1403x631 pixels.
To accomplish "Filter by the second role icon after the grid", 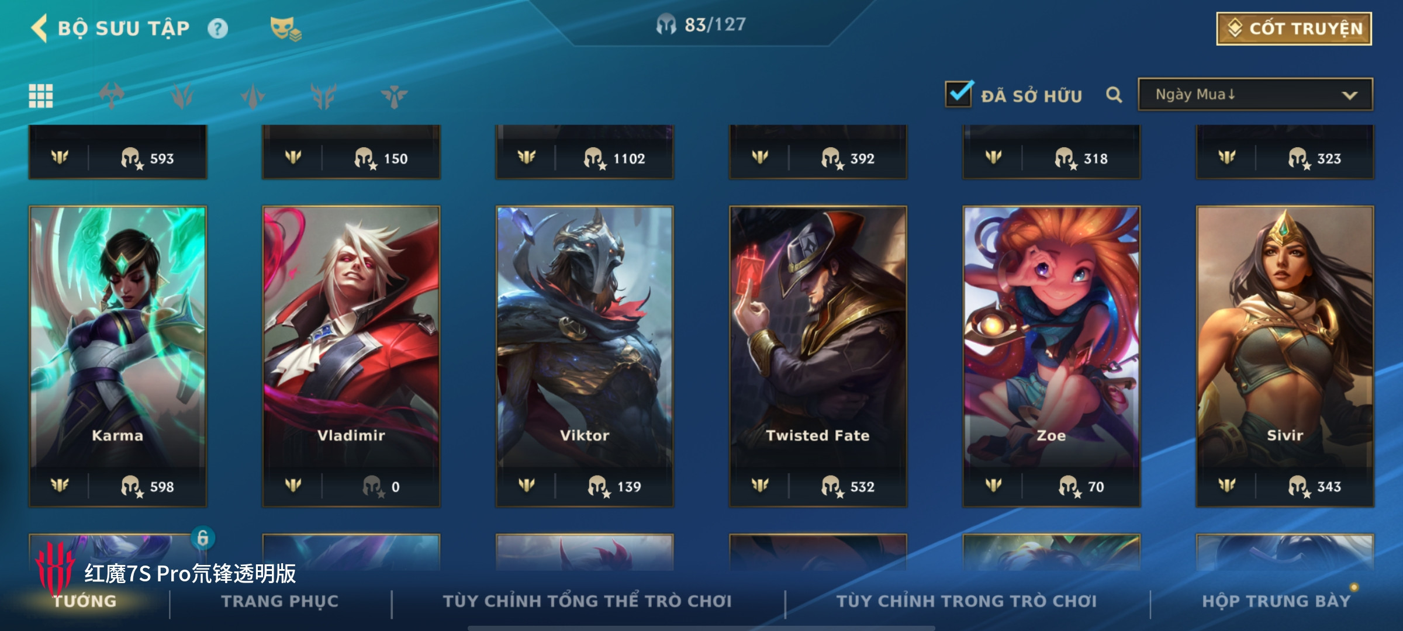I will [182, 96].
